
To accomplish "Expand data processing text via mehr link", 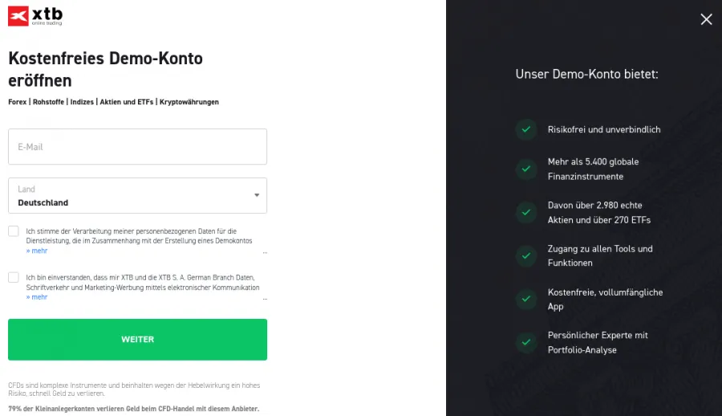I will (37, 251).
